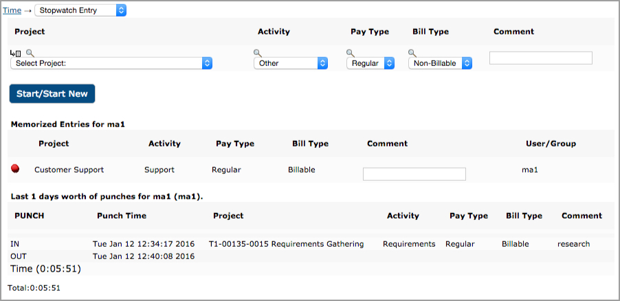Click the ma1 User/Group cell
Image resolution: width=620 pixels, height=301 pixels.
(x=530, y=170)
